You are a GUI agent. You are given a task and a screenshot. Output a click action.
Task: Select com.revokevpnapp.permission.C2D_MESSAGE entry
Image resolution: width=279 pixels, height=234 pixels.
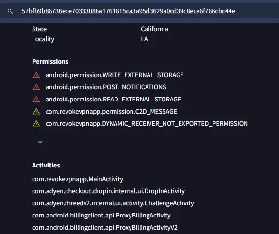pyautogui.click(x=112, y=112)
